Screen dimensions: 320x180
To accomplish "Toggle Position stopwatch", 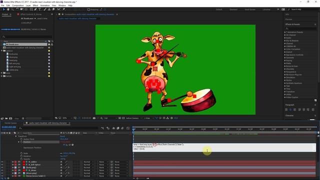I will [x=21, y=142].
